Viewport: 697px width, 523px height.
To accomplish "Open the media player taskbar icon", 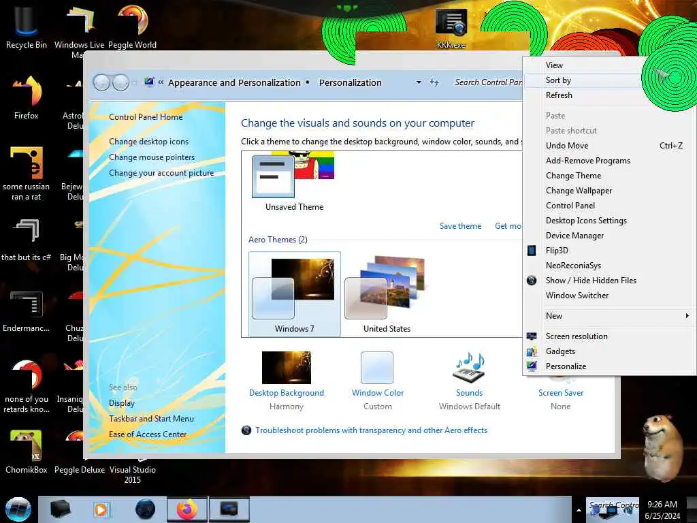I will click(x=101, y=509).
